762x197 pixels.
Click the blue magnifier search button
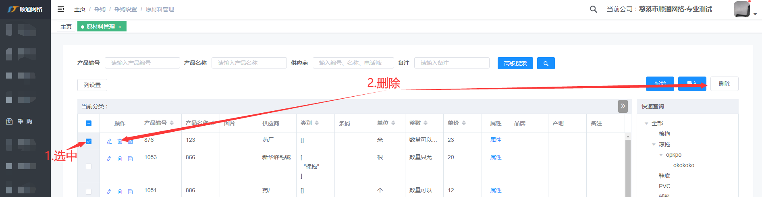click(546, 63)
